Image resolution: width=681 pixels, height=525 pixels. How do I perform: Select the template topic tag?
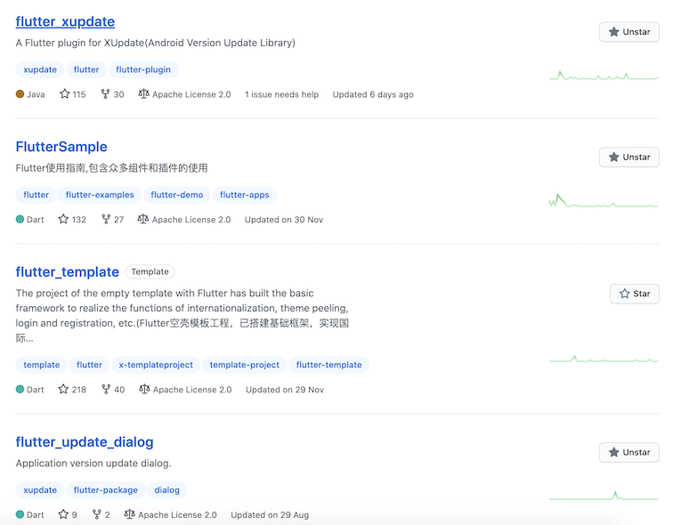coord(42,365)
